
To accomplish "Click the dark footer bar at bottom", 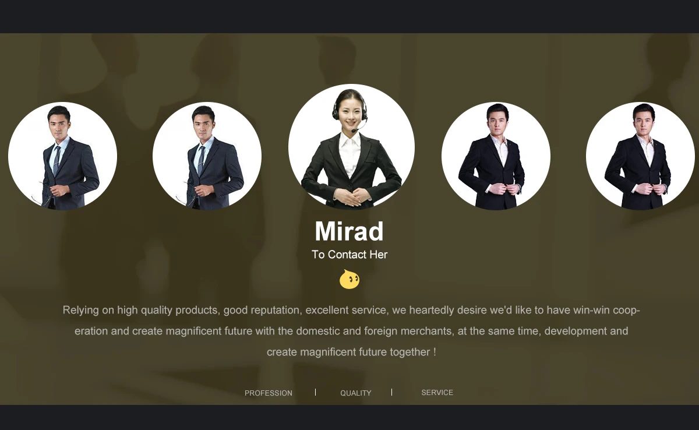I will 349,417.
